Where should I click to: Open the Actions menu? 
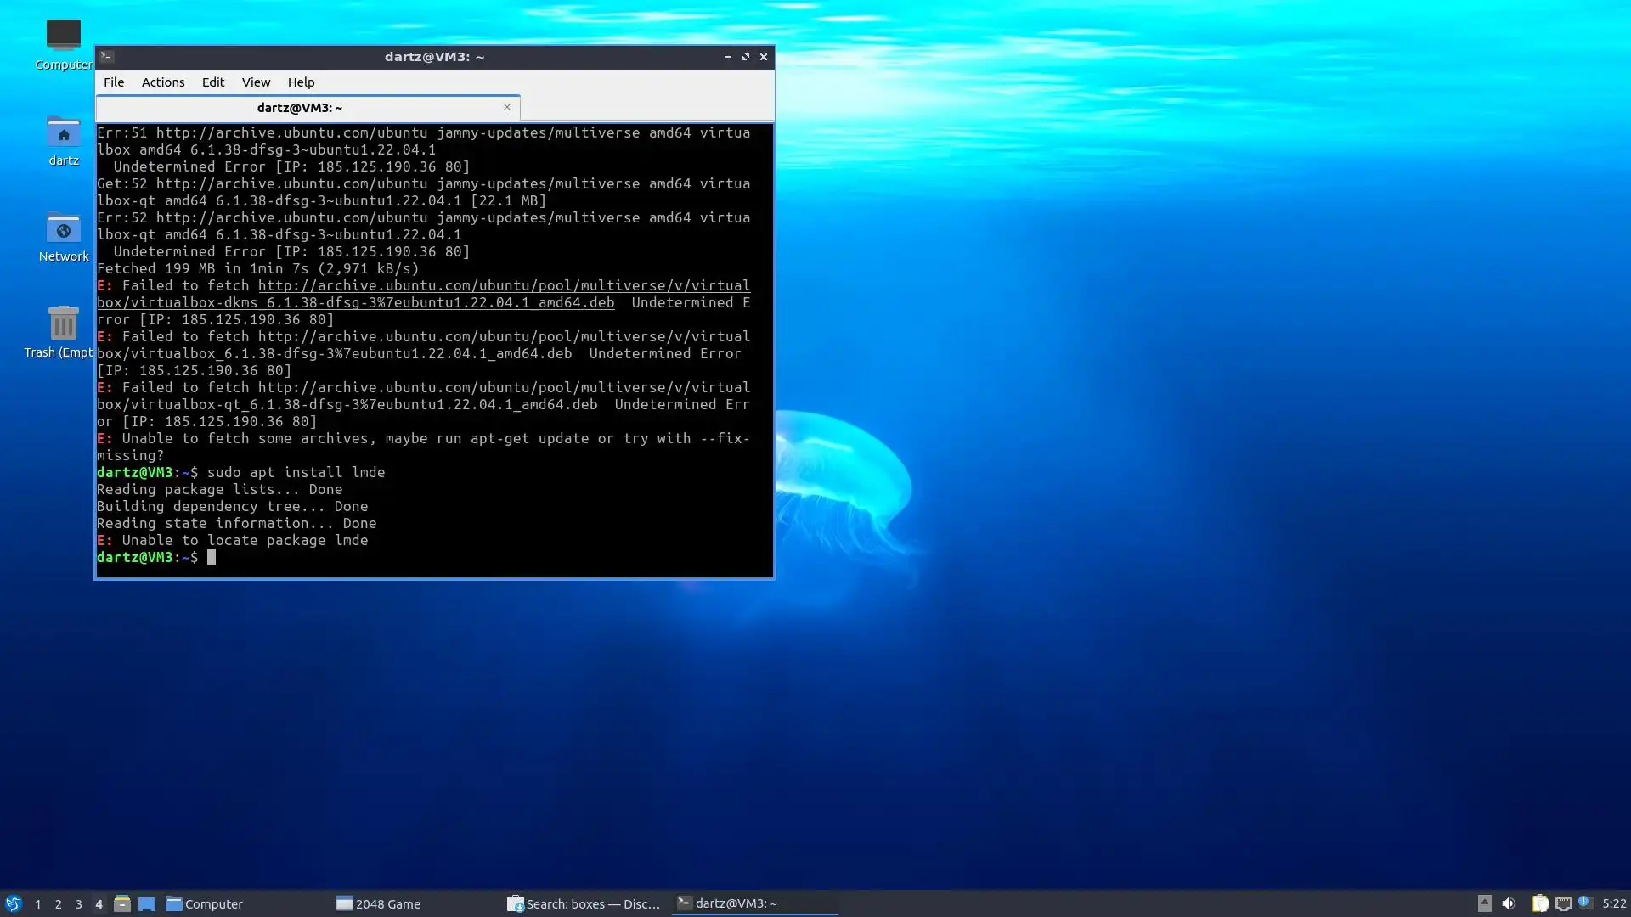coord(162,82)
